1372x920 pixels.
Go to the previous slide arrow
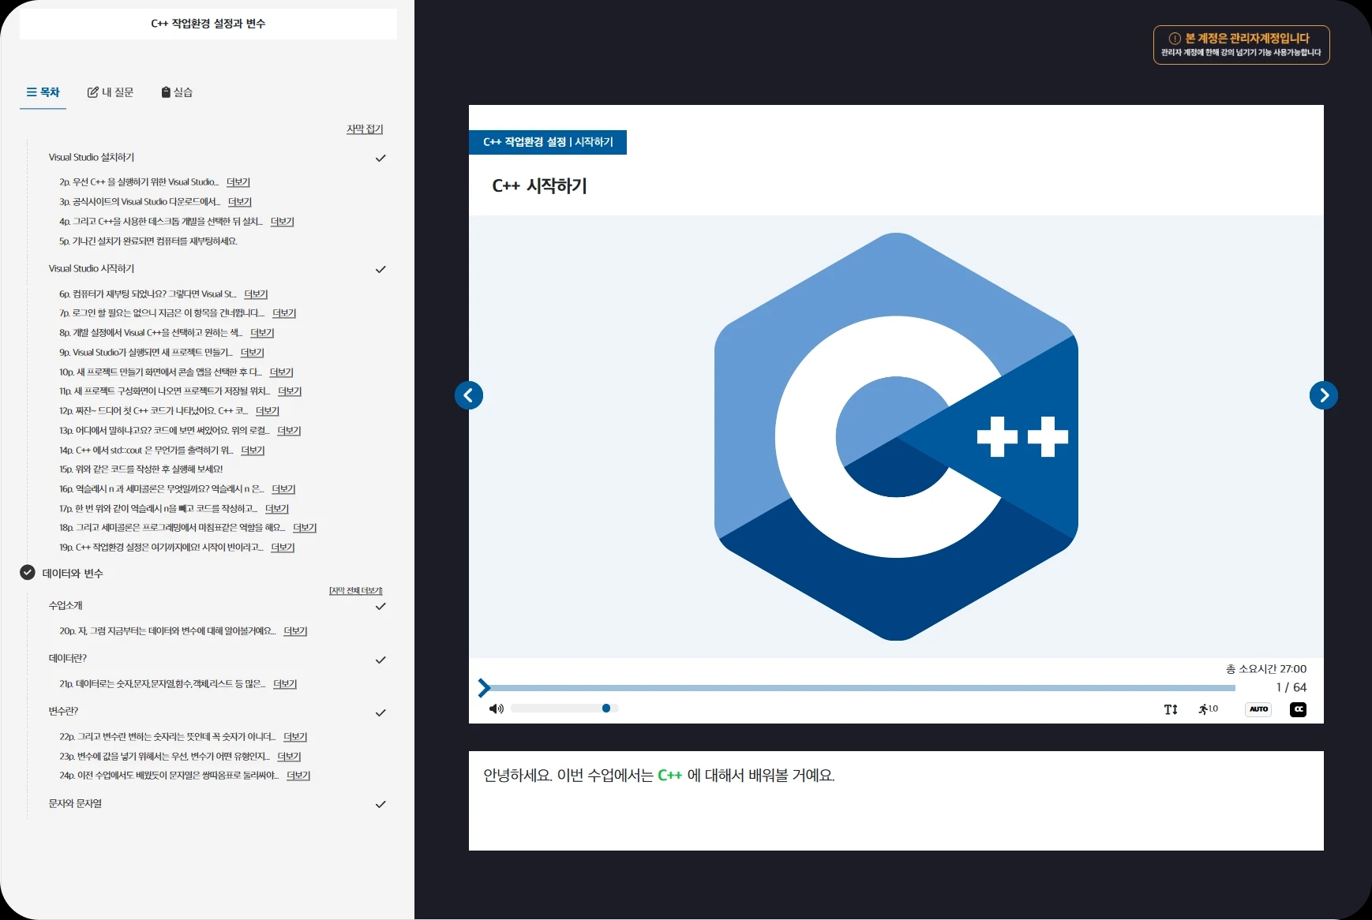pyautogui.click(x=469, y=395)
